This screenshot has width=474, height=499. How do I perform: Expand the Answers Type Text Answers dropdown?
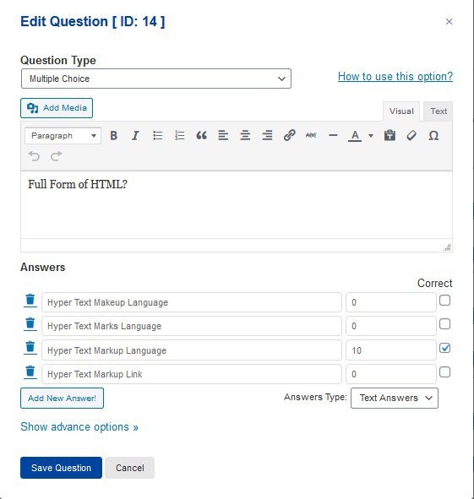[x=395, y=398]
